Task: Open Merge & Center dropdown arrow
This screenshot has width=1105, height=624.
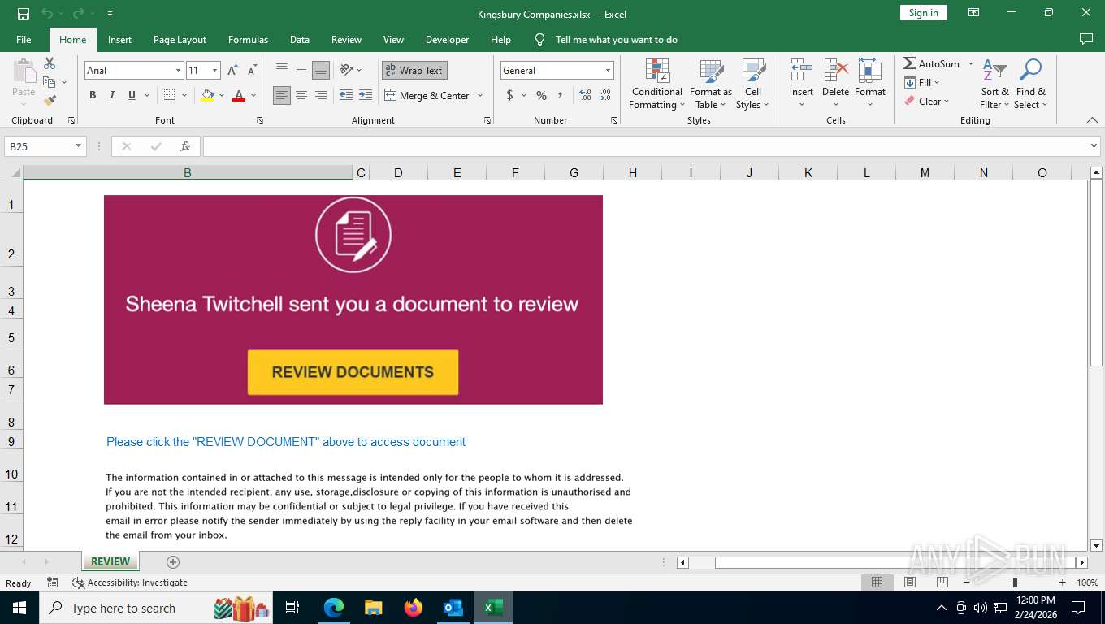Action: [x=480, y=95]
